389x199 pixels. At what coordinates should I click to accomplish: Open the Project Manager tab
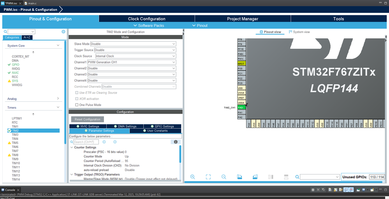coord(243,19)
